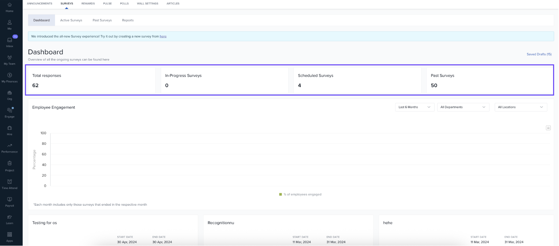Open the All Departments dropdown

[x=463, y=107]
